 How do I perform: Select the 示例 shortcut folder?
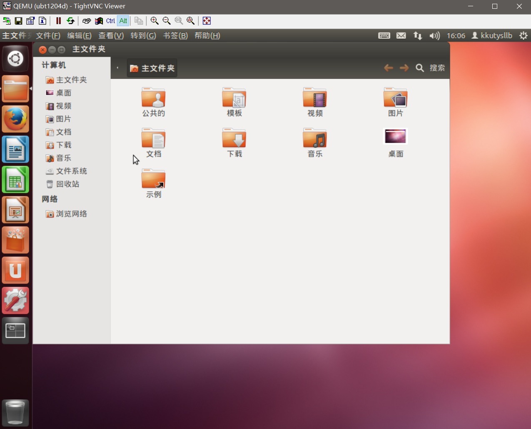pos(153,183)
